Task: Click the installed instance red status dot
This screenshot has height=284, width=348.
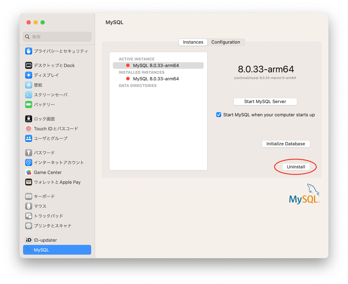Action: [x=128, y=79]
